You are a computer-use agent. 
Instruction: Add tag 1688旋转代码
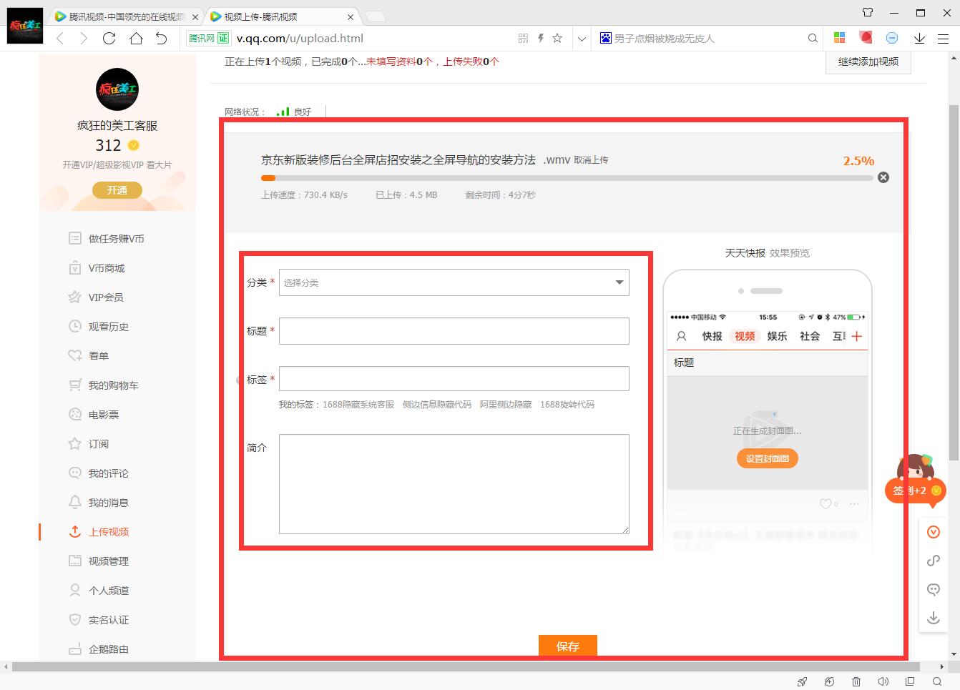(x=567, y=405)
